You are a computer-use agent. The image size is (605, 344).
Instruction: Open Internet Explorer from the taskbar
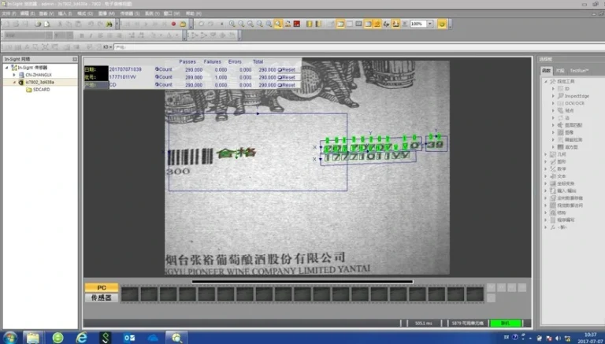pos(81,338)
